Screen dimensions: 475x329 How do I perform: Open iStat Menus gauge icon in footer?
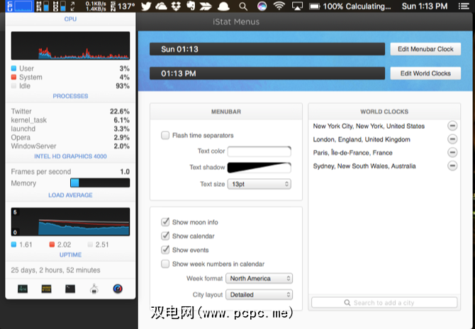[x=118, y=289]
